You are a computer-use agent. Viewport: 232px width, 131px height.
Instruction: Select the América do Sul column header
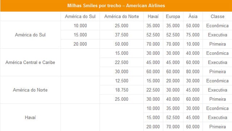pos(80,16)
